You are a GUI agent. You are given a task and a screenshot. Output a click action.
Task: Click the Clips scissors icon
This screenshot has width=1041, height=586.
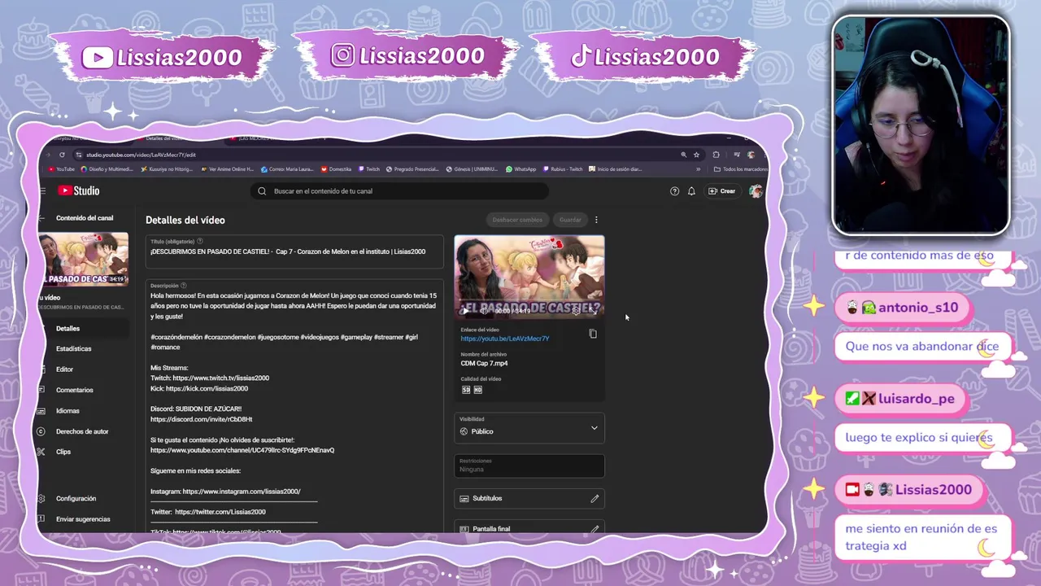41,452
